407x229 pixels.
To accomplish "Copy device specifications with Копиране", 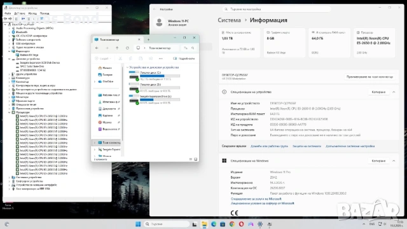I will pyautogui.click(x=378, y=92).
